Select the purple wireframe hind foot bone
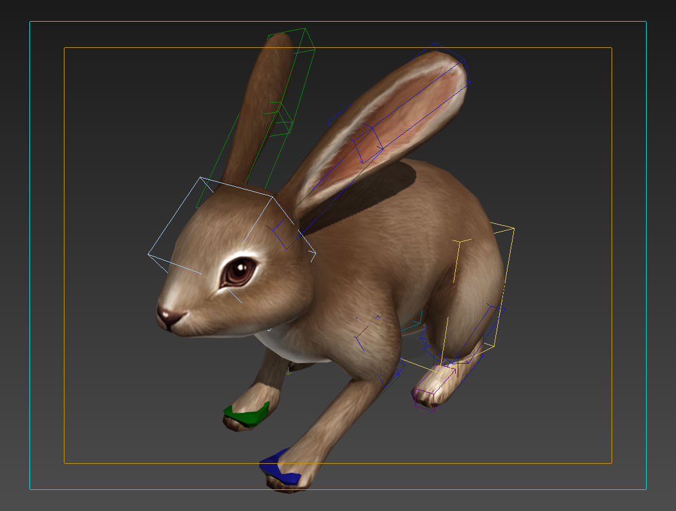The image size is (676, 511). pos(435,387)
